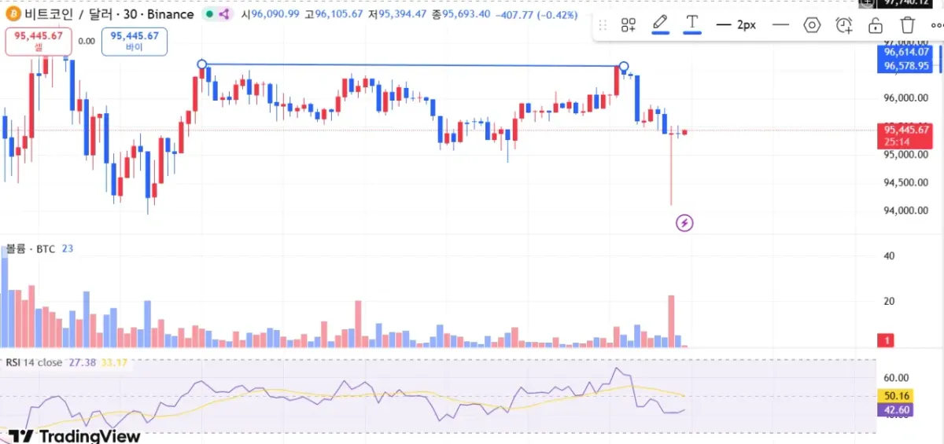Click the TradingView logo
944x444 pixels.
[x=76, y=436]
